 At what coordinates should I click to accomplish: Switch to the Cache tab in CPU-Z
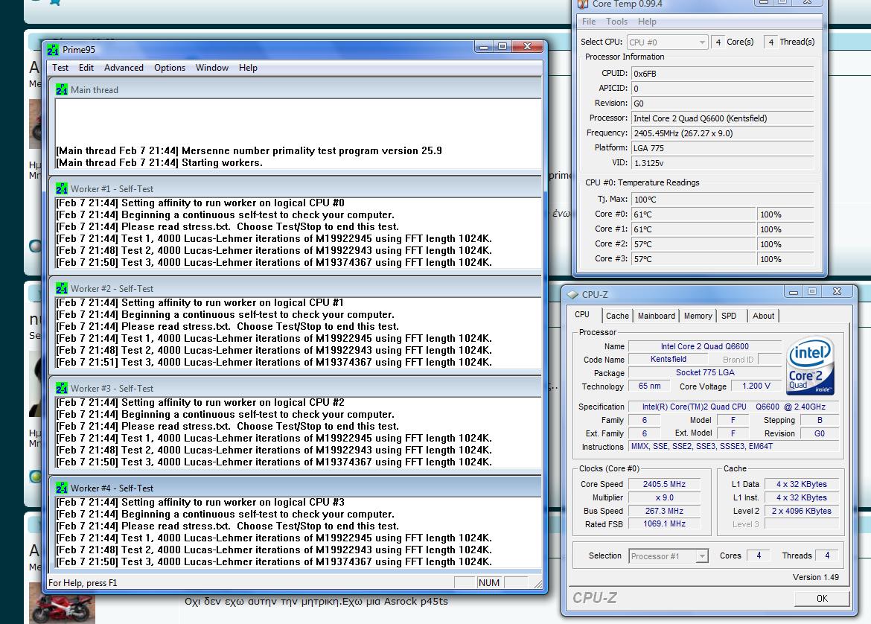point(617,316)
